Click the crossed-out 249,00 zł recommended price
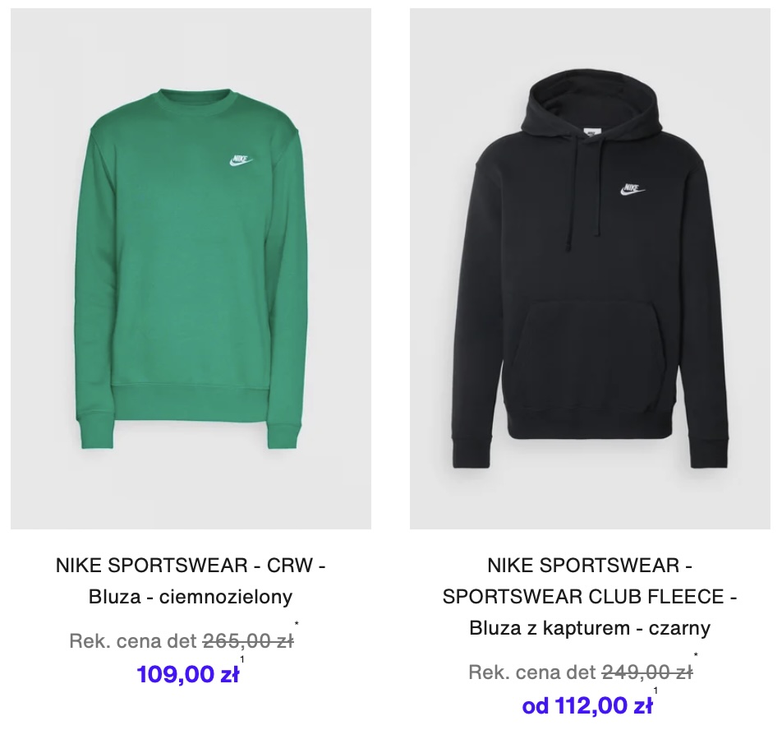Screen dimensions: 782x730 647,672
